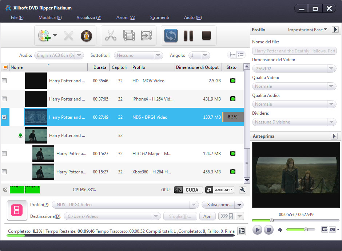Screen dimensions: 342x251
Task: Switch to simple list view icon
Action: coord(241,55)
